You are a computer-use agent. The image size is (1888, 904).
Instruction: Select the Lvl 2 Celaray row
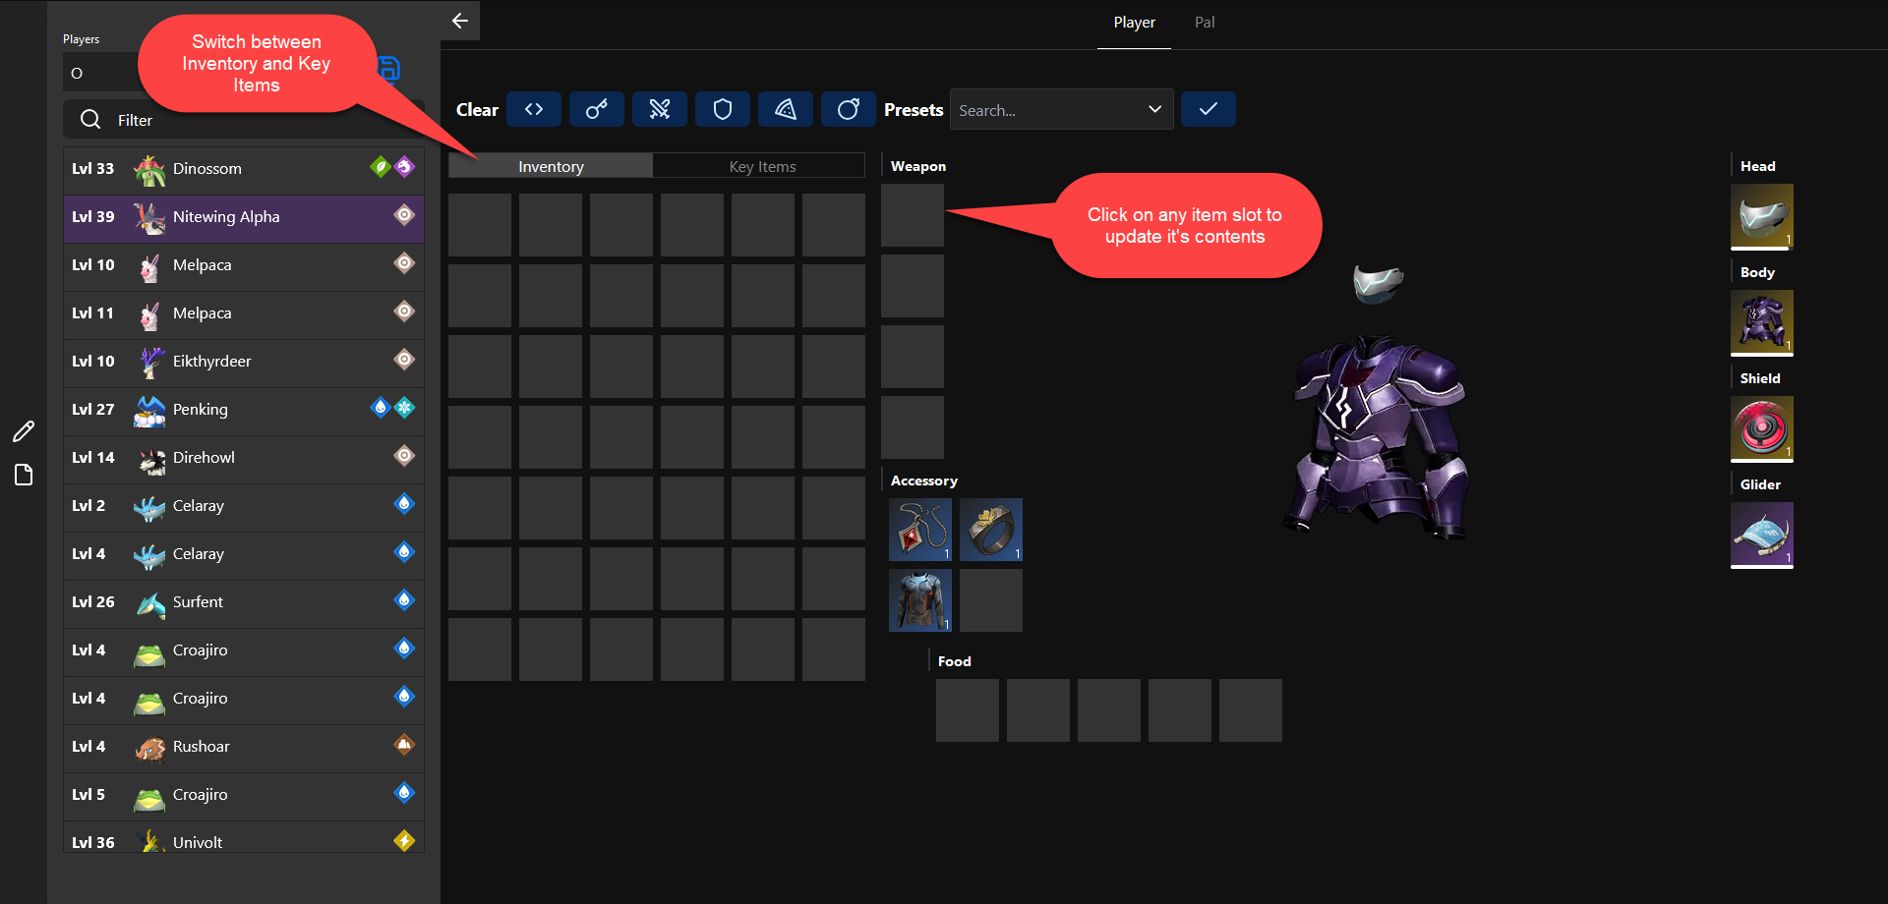click(244, 506)
